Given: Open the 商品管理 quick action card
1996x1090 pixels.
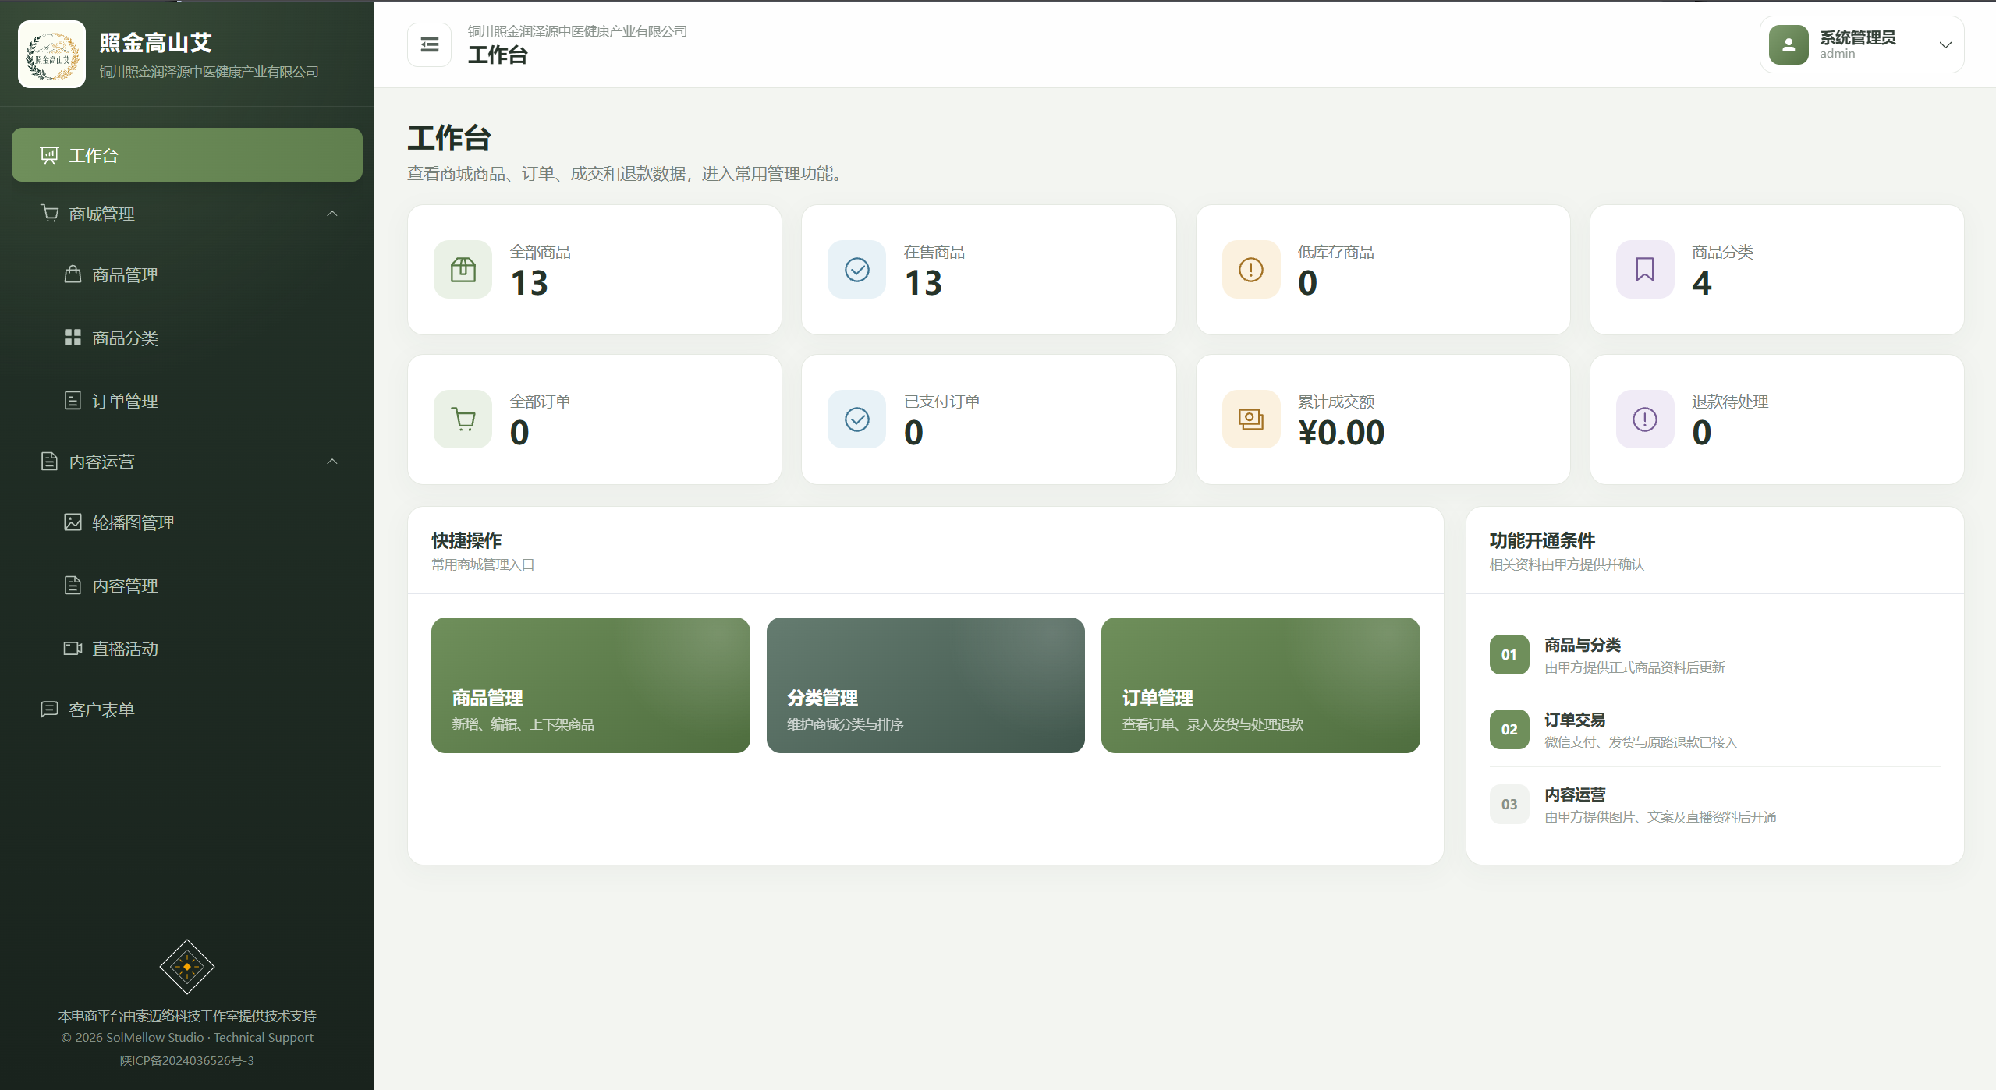Looking at the screenshot, I should tap(590, 685).
